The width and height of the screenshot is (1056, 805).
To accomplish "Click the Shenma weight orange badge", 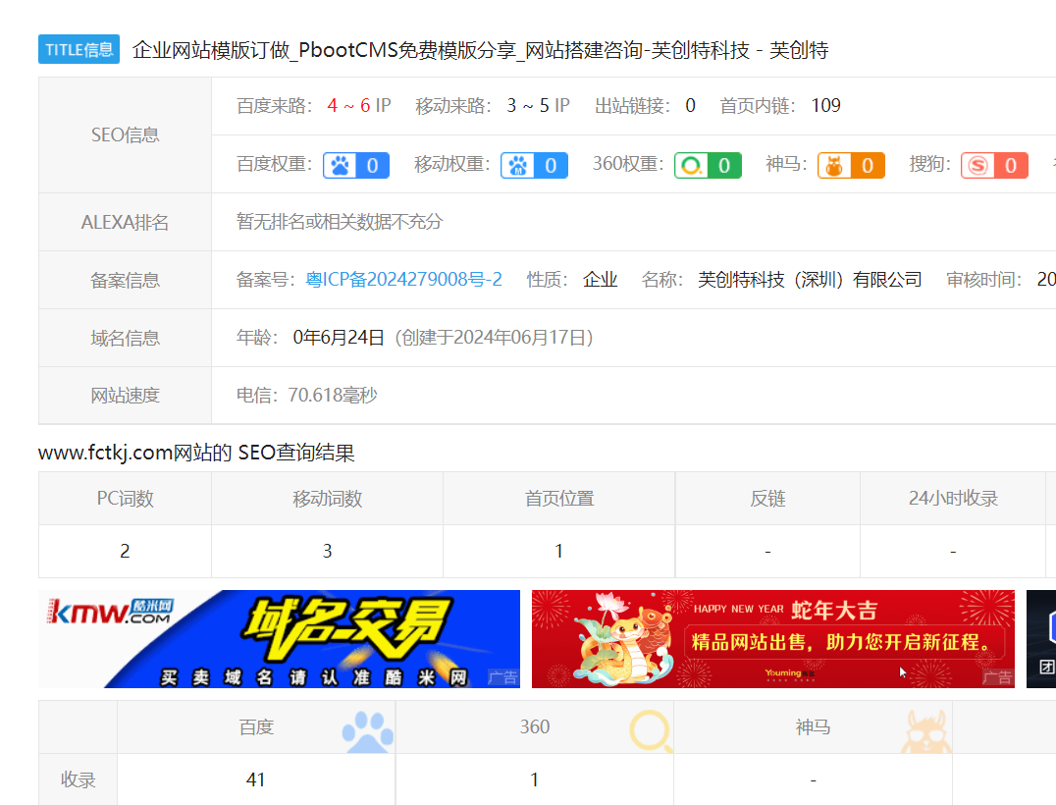I will click(x=851, y=166).
